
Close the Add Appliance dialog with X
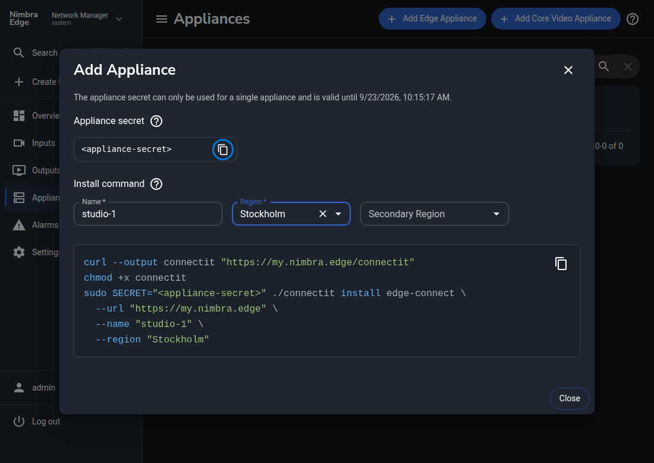[x=568, y=70]
